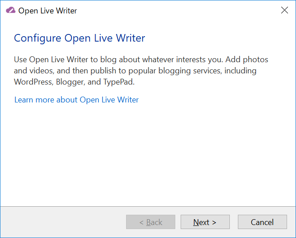Screen dimensions: 296x238
Task: Click the grey footer area left of Back
Action: tap(63, 222)
